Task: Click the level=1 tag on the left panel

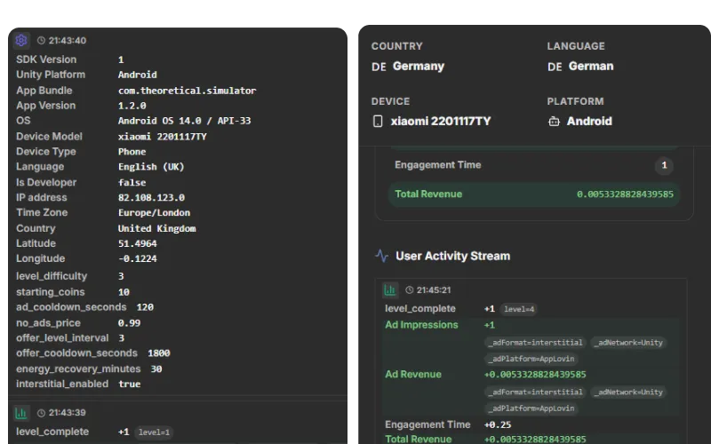Action: coord(154,432)
